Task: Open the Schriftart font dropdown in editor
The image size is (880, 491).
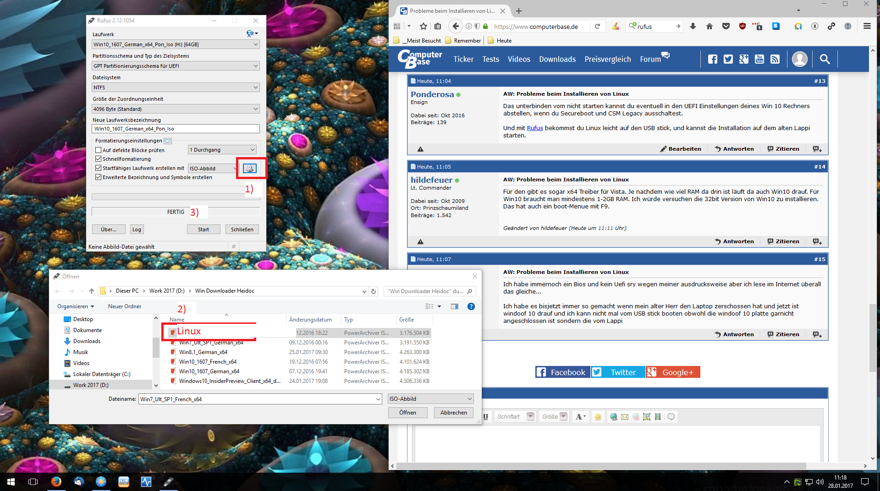Action: point(516,417)
